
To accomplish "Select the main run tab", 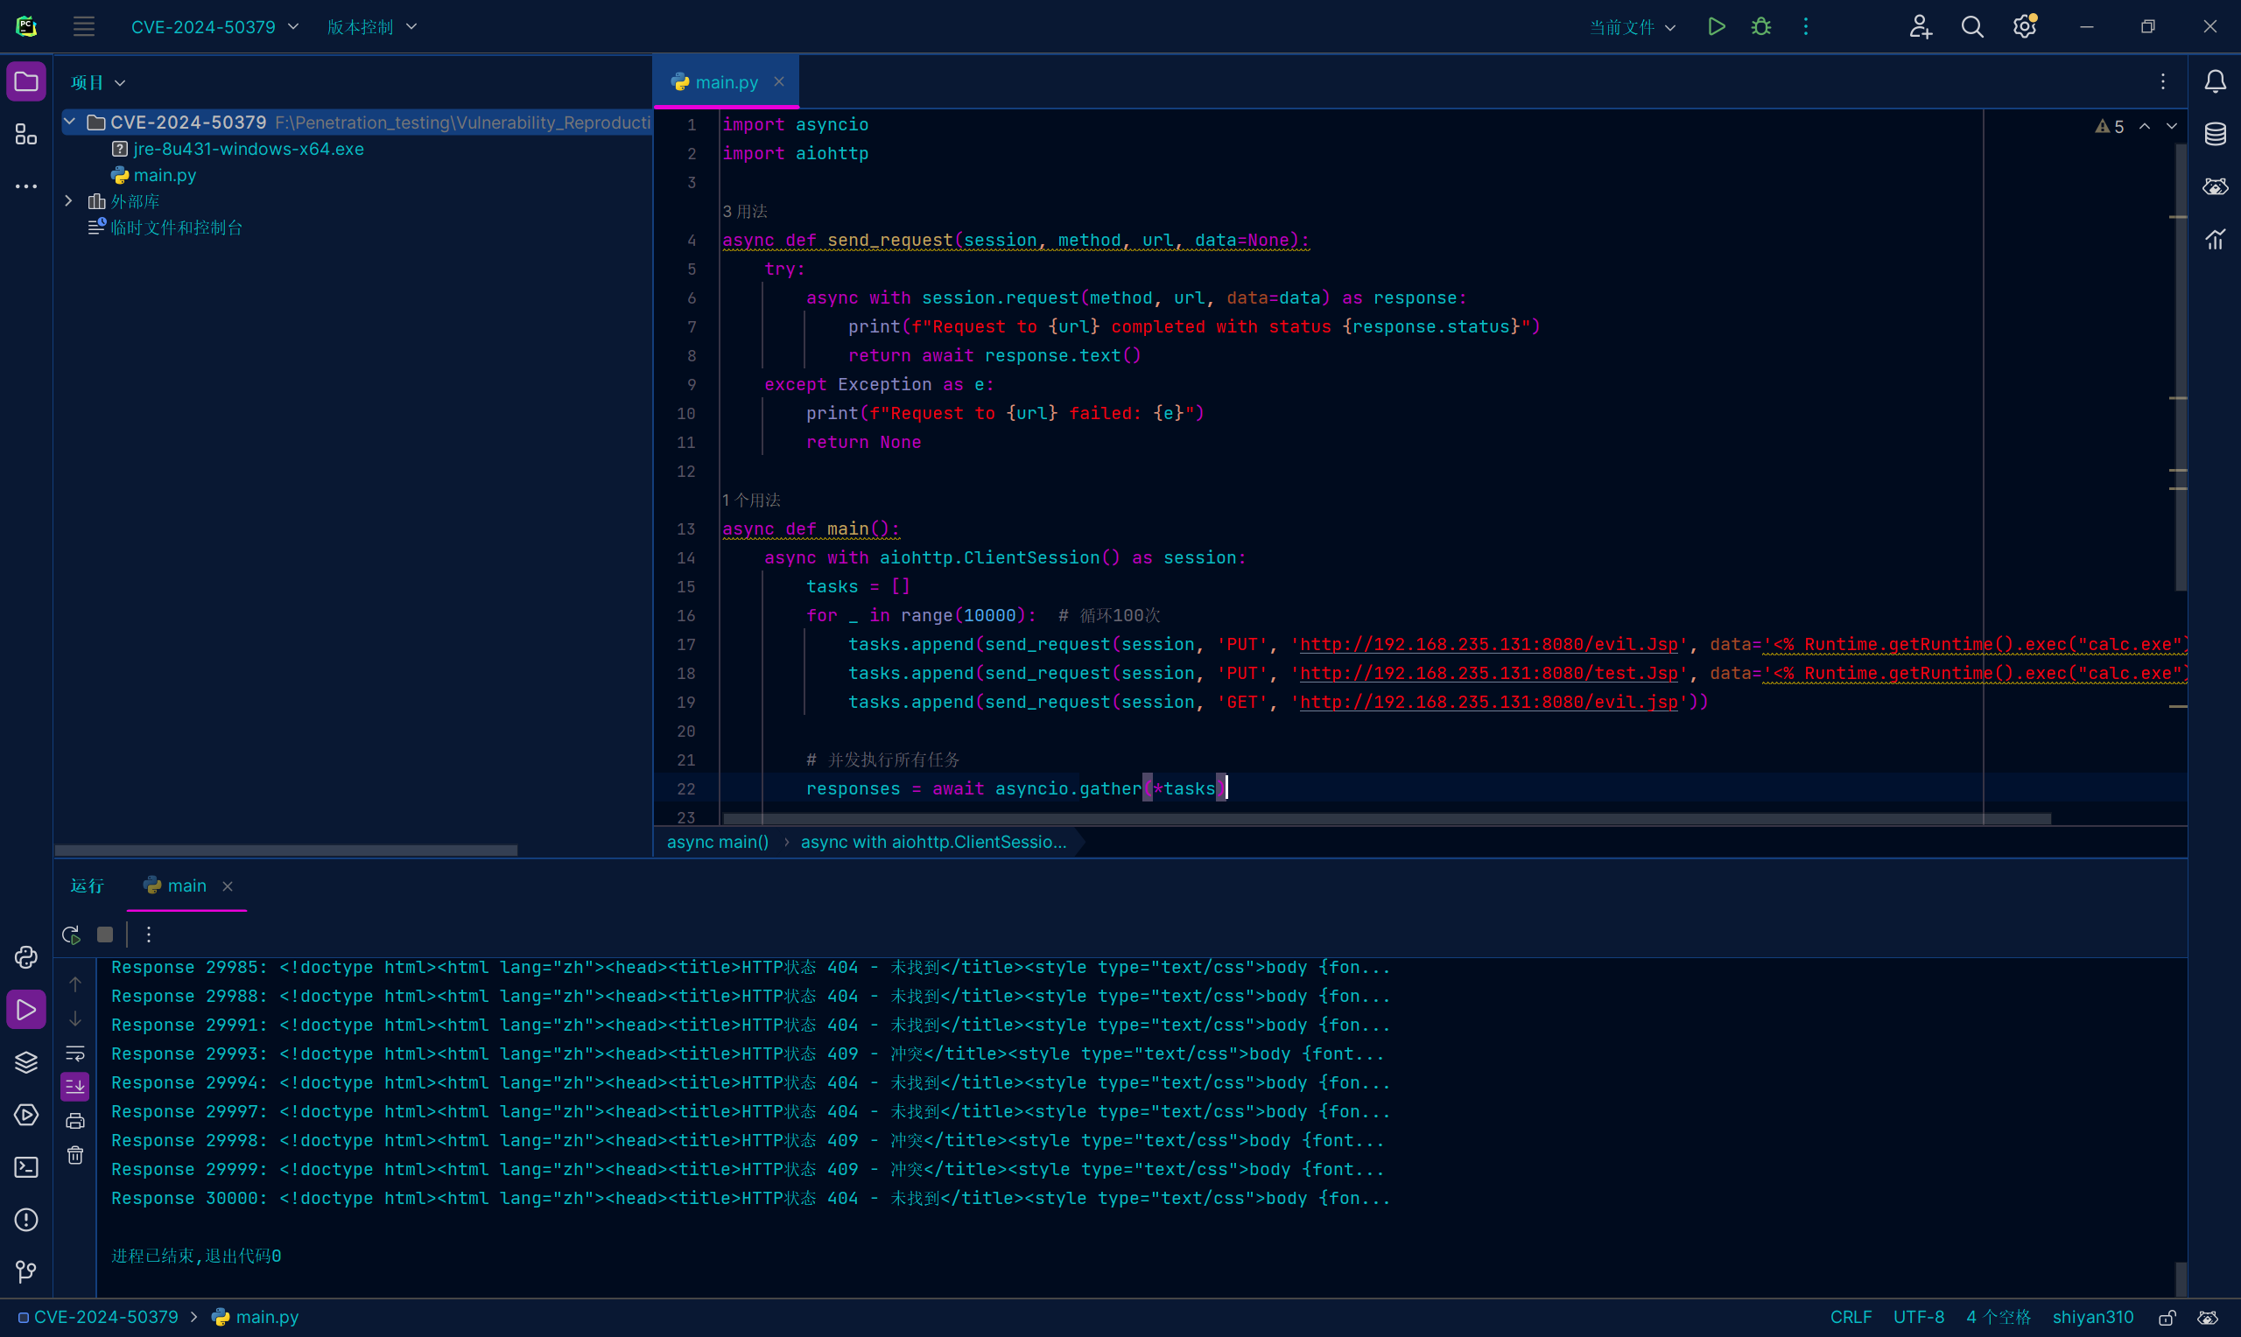I will [x=186, y=885].
